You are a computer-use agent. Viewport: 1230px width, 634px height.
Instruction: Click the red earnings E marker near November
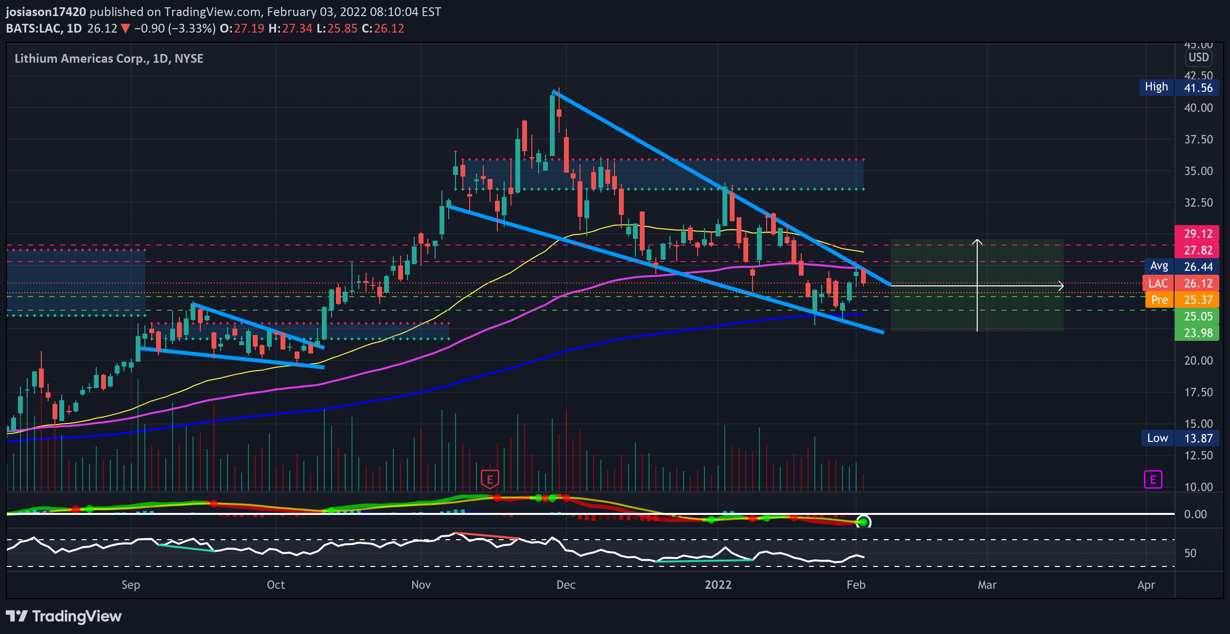(490, 479)
